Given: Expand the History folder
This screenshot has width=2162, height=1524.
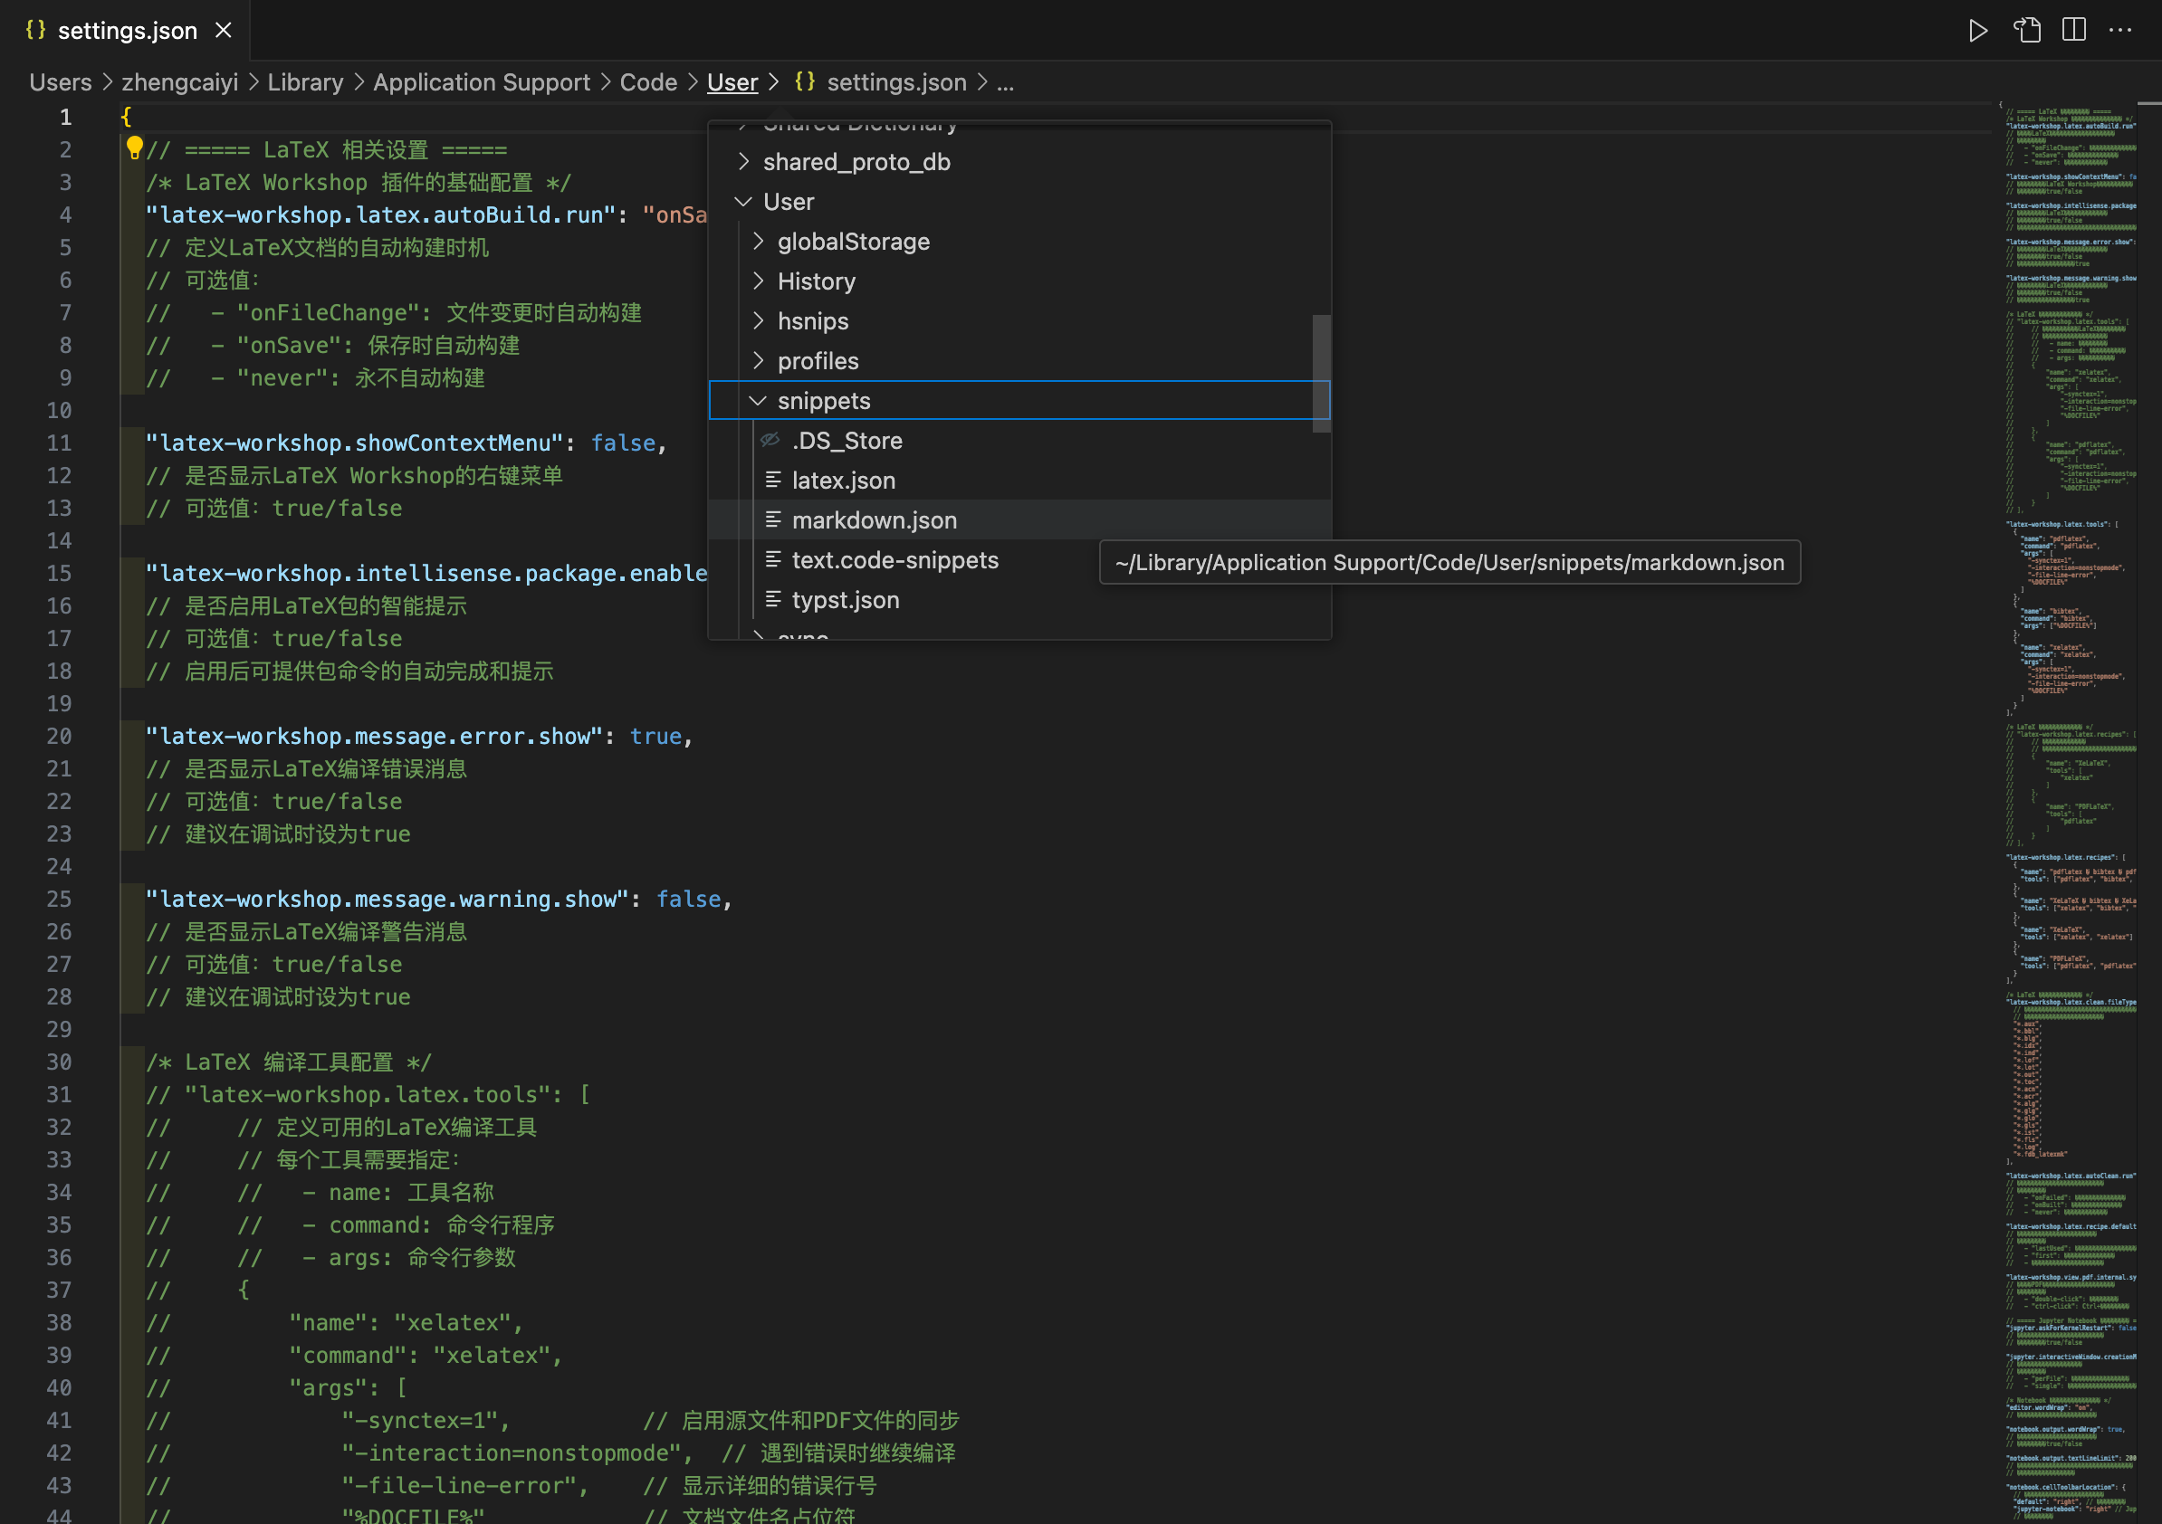Looking at the screenshot, I should tap(758, 281).
